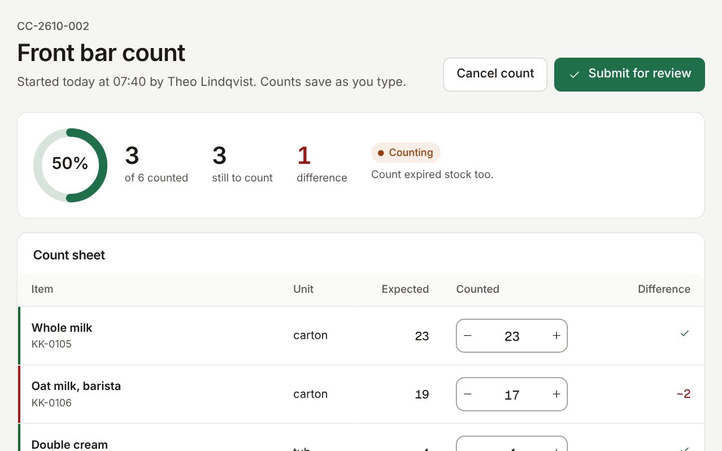Submit the count for review
Viewport: 722px width, 451px height.
[x=629, y=74]
